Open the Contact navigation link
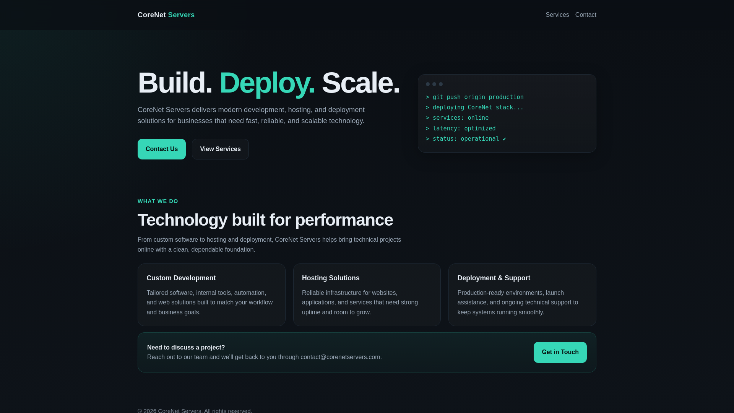This screenshot has width=734, height=413. pos(586,15)
